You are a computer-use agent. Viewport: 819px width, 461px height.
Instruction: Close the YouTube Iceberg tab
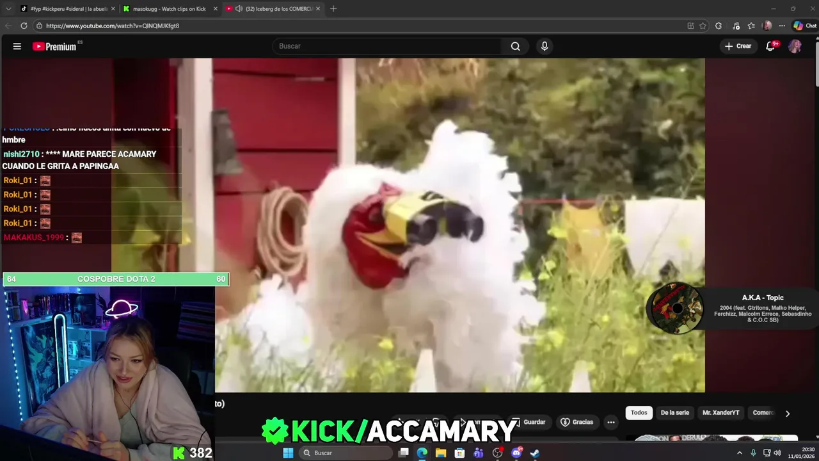click(318, 9)
